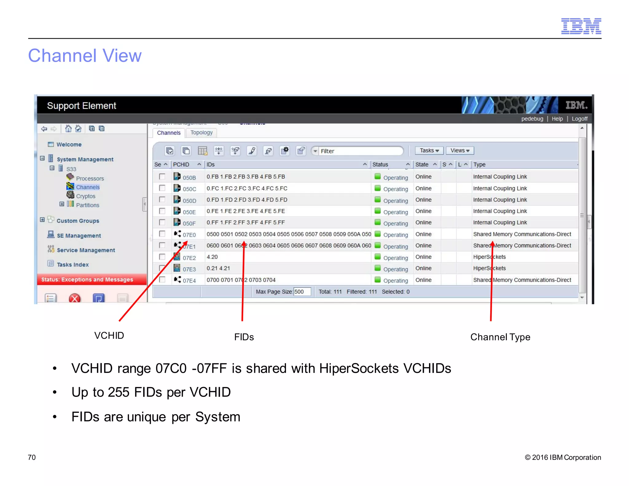Image resolution: width=629 pixels, height=486 pixels.
Task: Click the navigation pane collapse handle
Action: (144, 204)
